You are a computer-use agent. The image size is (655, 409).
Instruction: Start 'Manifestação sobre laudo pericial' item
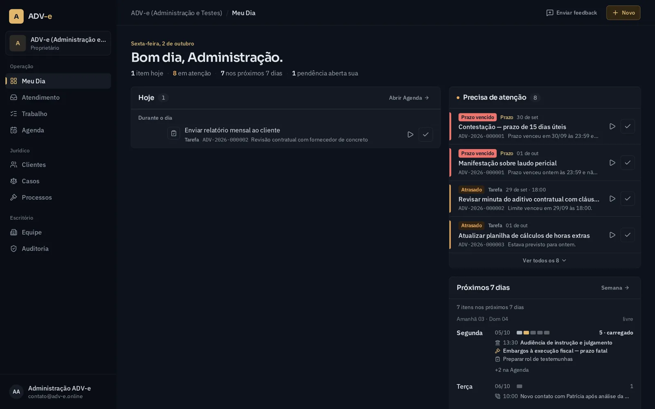612,163
